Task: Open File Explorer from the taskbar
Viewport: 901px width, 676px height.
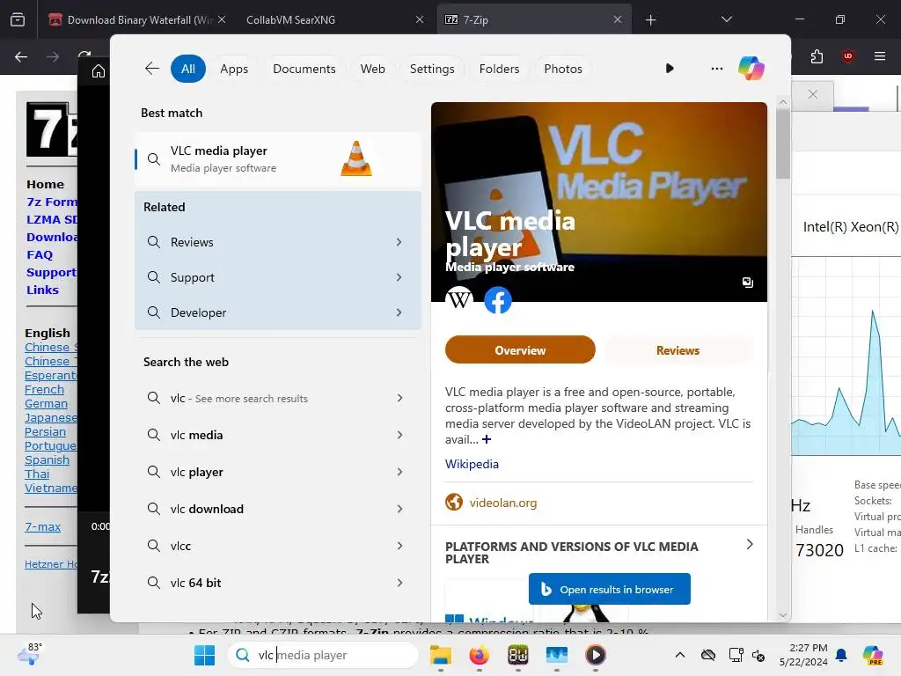Action: coord(441,655)
